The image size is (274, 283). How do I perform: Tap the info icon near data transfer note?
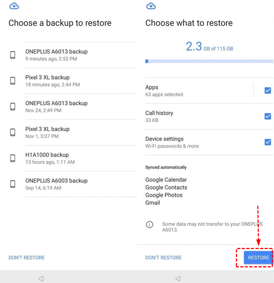point(150,225)
